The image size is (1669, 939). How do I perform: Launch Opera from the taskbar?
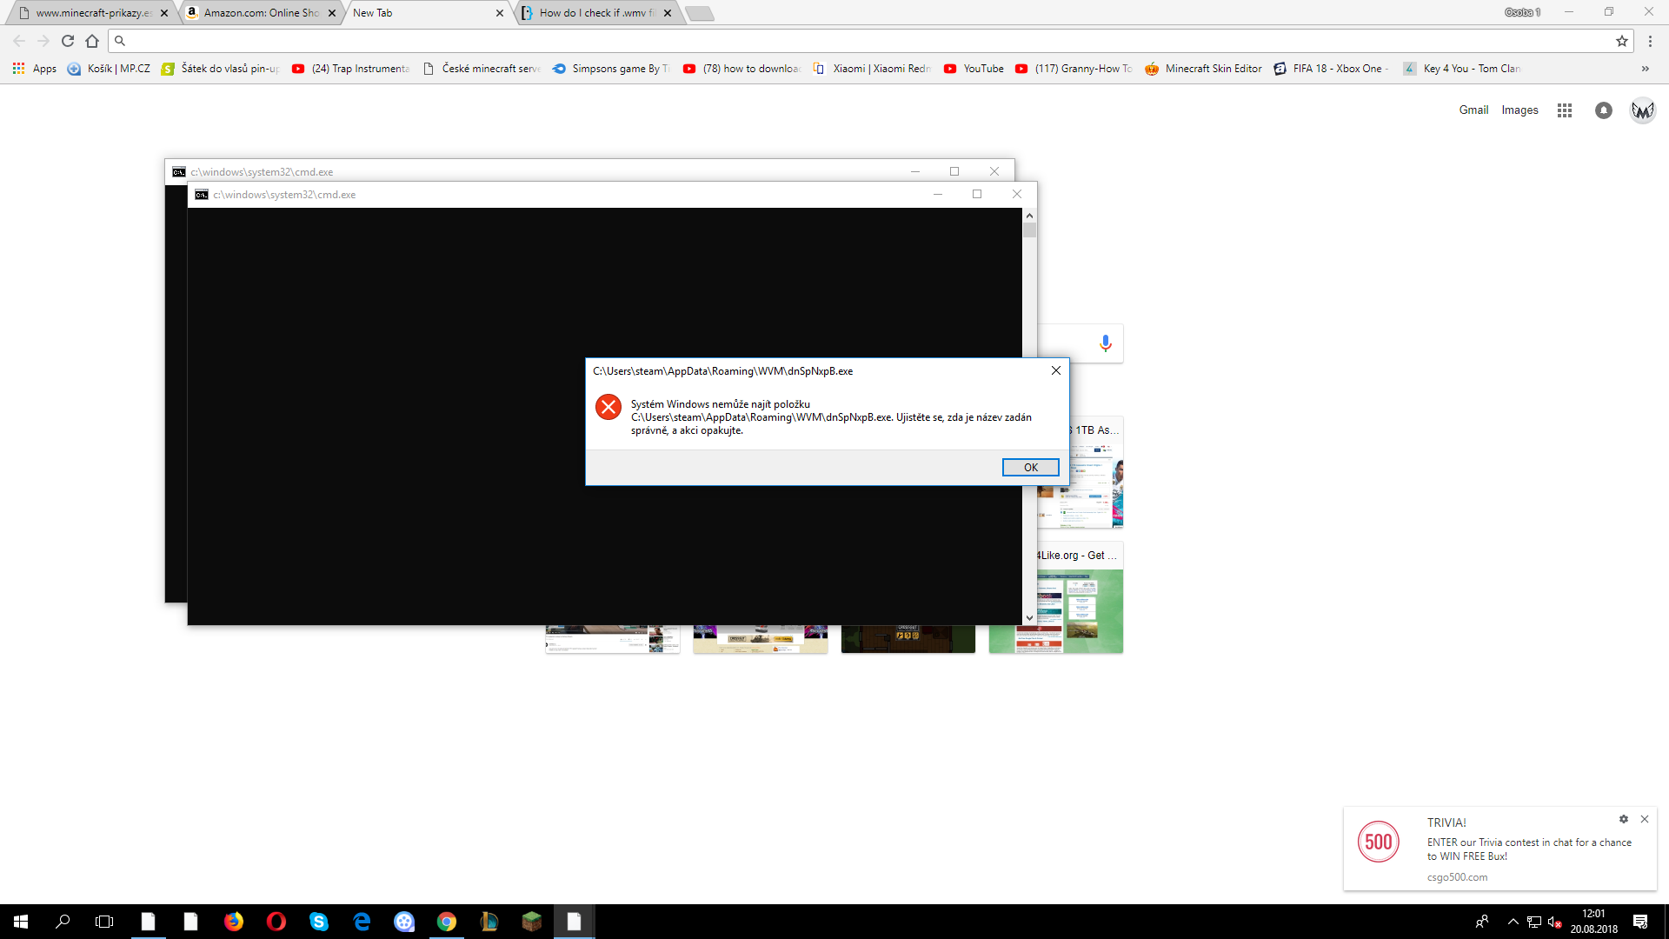276,922
